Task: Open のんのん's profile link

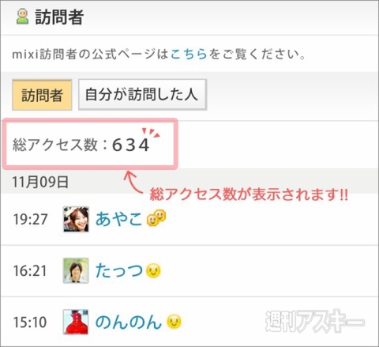Action: point(129,322)
